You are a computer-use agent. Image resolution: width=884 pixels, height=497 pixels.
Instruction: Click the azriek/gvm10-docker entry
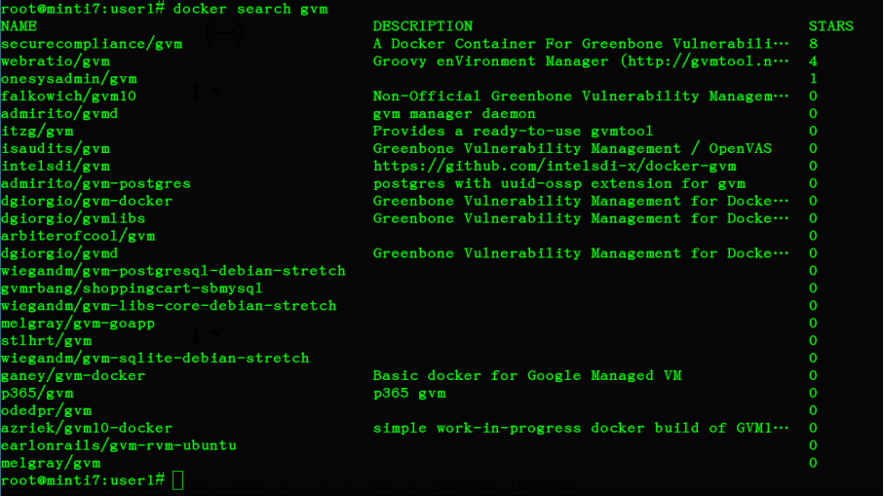click(x=87, y=429)
